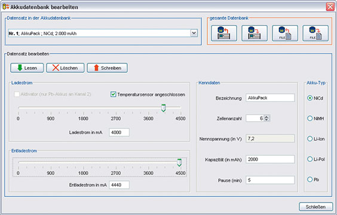Increase Zellenanzahl with the up arrow
Viewport: 337px width, 215px height.
266,116
